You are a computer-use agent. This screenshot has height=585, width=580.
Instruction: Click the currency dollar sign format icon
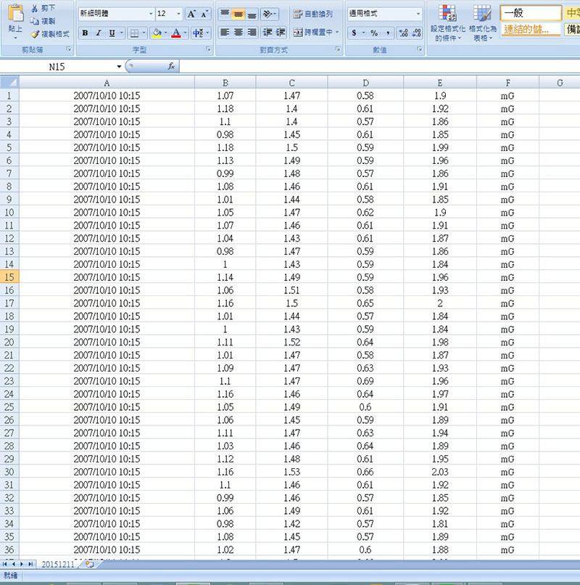354,33
